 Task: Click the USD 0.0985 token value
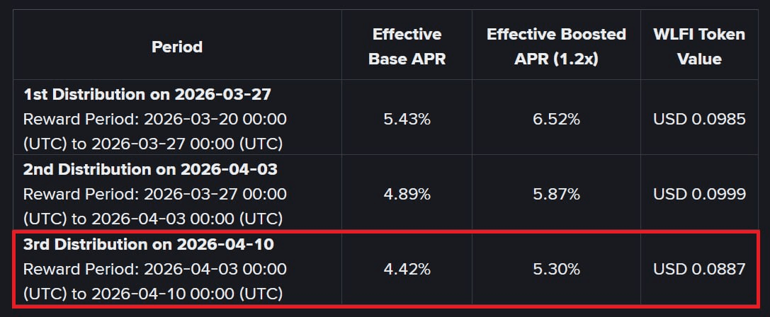coord(698,119)
